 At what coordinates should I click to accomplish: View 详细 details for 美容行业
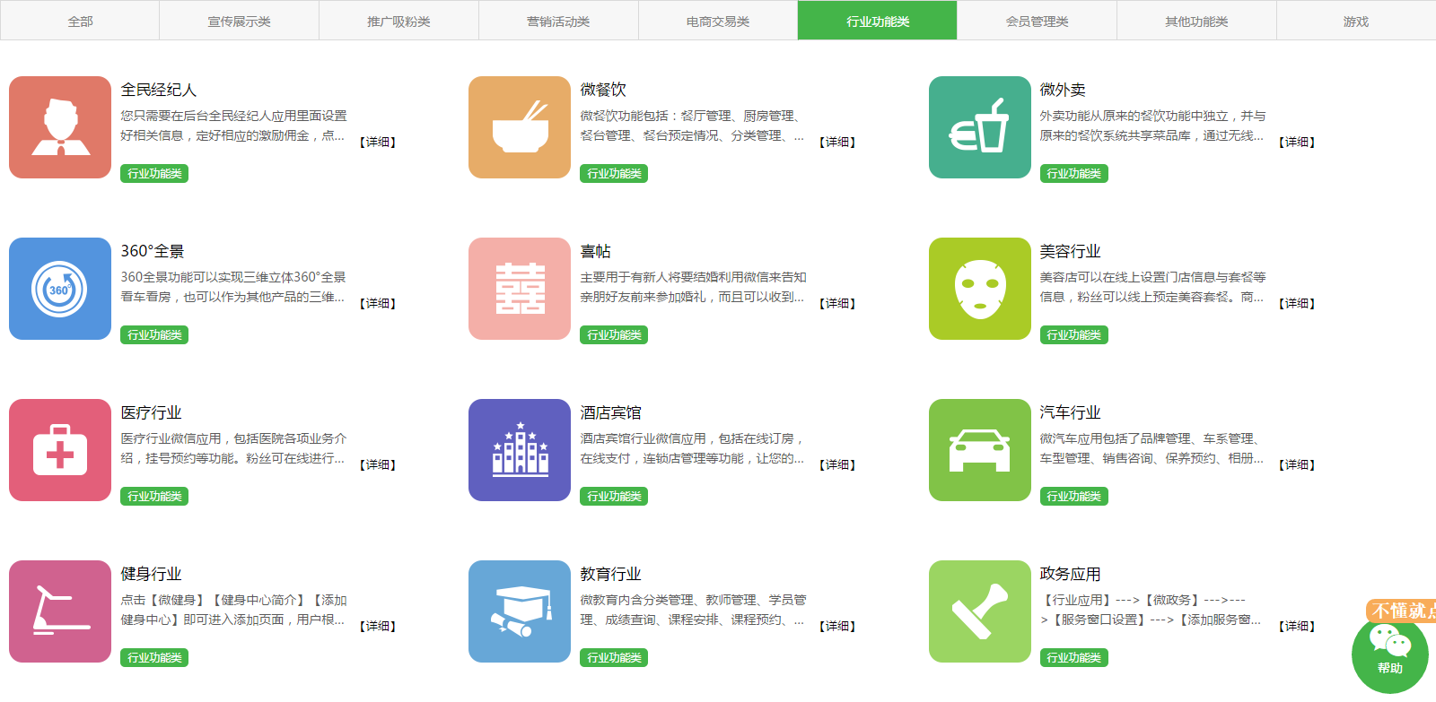click(x=1297, y=303)
